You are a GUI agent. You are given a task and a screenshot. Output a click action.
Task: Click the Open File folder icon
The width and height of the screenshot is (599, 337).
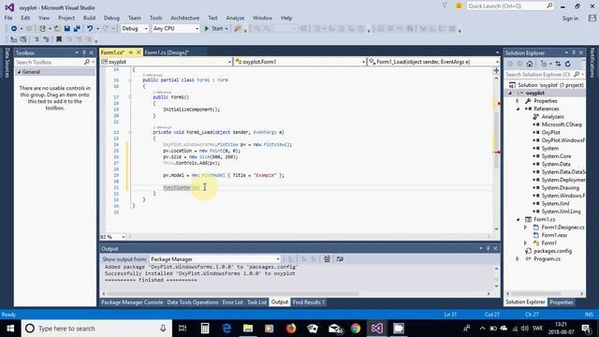[x=57, y=29]
